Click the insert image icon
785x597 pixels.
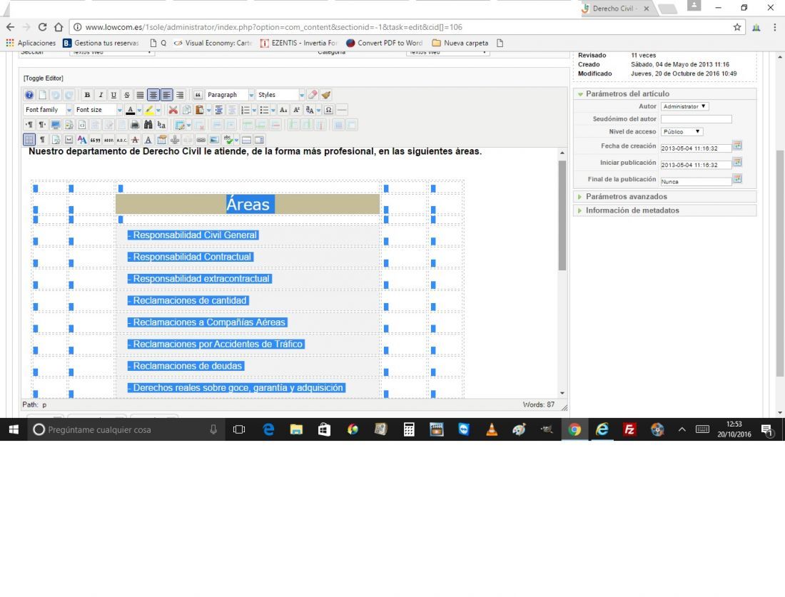pos(214,140)
